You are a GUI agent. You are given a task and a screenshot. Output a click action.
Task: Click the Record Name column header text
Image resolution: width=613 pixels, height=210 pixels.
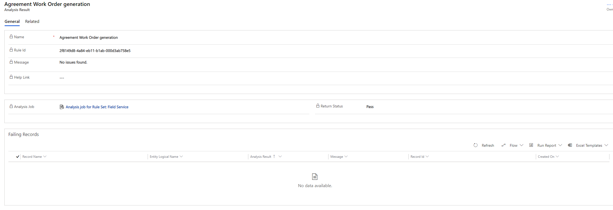click(x=32, y=157)
